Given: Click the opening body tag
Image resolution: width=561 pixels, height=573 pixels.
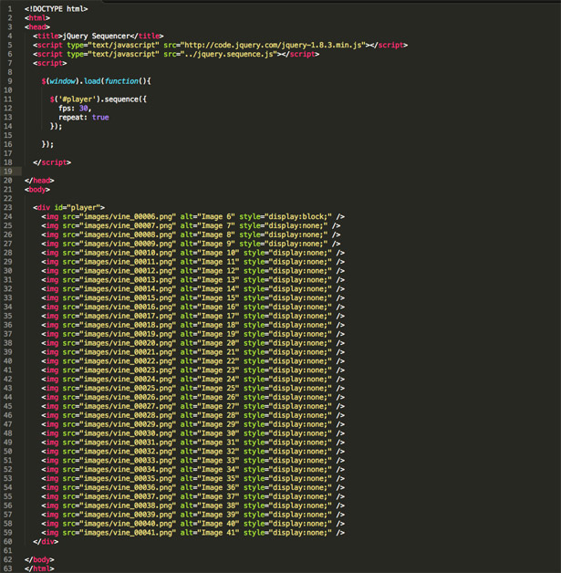Looking at the screenshot, I should point(37,189).
